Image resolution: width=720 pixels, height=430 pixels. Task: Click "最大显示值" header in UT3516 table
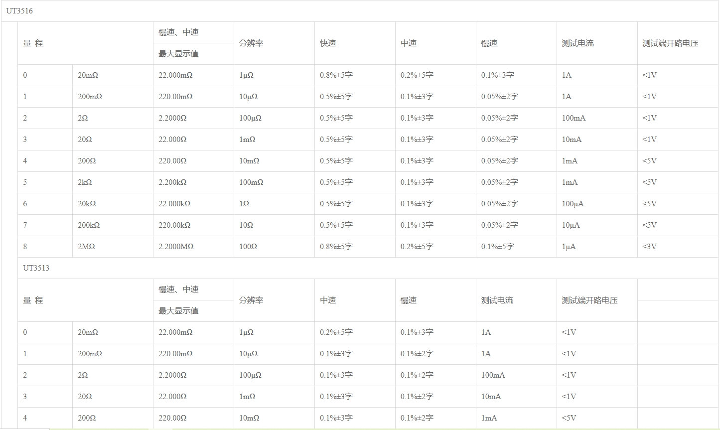(178, 54)
